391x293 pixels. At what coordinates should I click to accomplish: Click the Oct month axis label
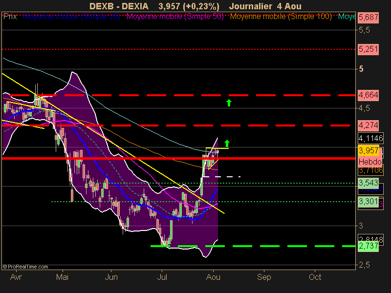tap(315, 277)
